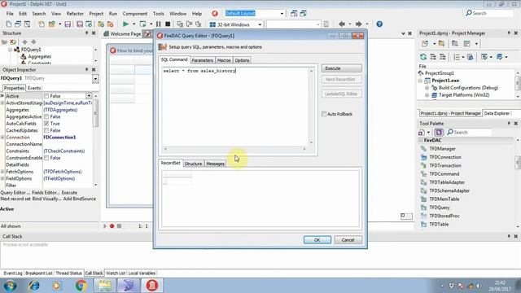Click the Stop program square icon
Image resolution: width=521 pixels, height=293 pixels.
pyautogui.click(x=168, y=24)
